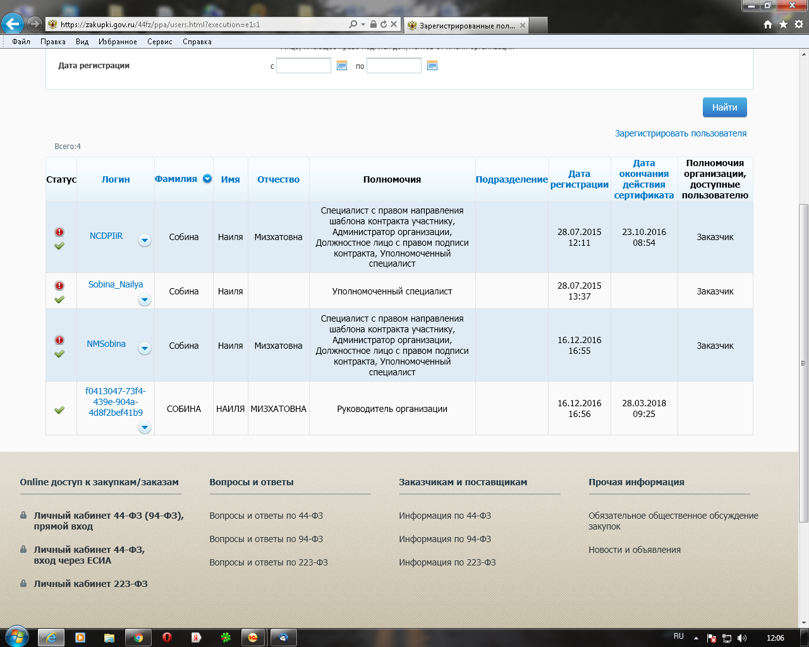Expand the dropdown arrow next to NCDPIiR login
Viewport: 809px width, 647px height.
click(145, 240)
